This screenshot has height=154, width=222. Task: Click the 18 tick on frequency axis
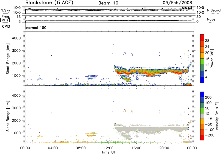19,17
